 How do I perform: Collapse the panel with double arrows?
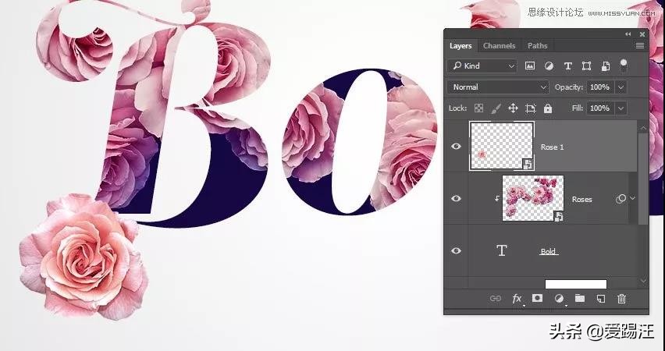click(628, 34)
